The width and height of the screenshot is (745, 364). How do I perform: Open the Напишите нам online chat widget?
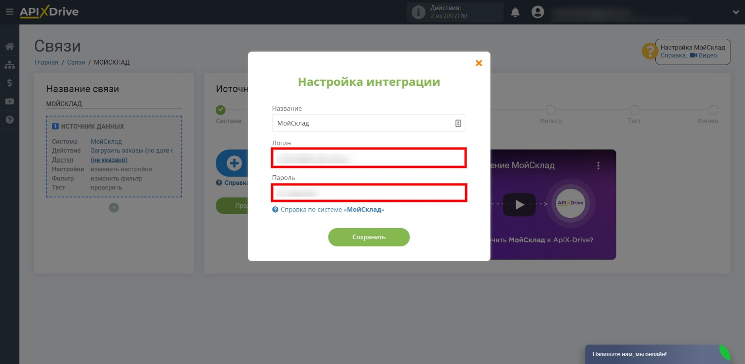pyautogui.click(x=657, y=354)
